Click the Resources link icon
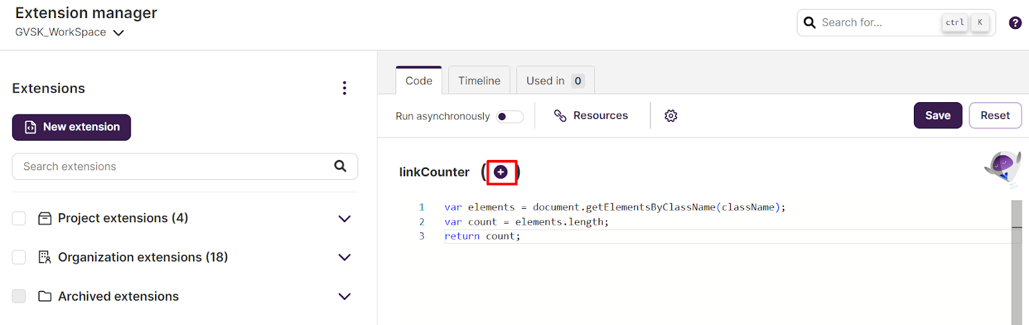Viewport: 1029px width, 325px height. coord(560,116)
